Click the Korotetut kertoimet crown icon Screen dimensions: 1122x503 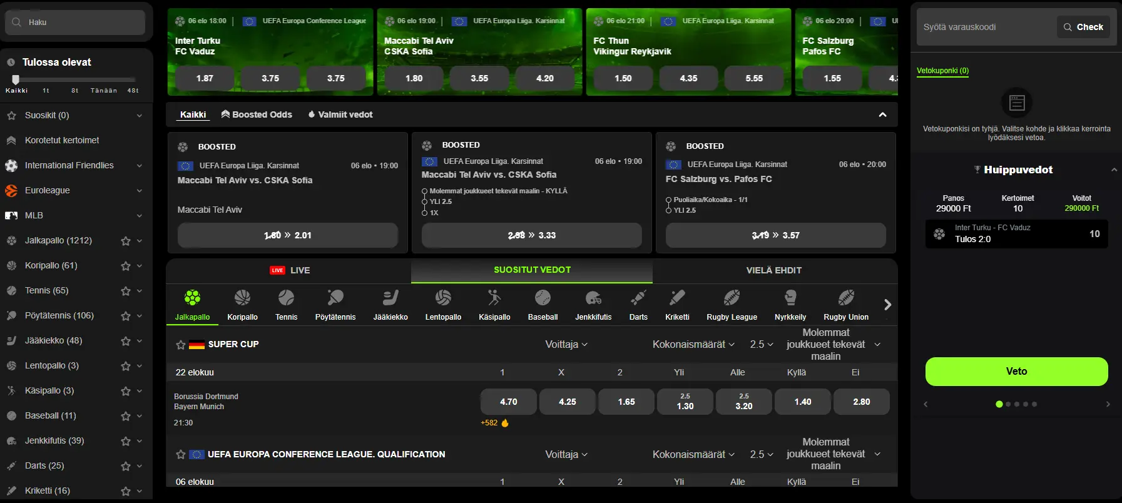(11, 140)
